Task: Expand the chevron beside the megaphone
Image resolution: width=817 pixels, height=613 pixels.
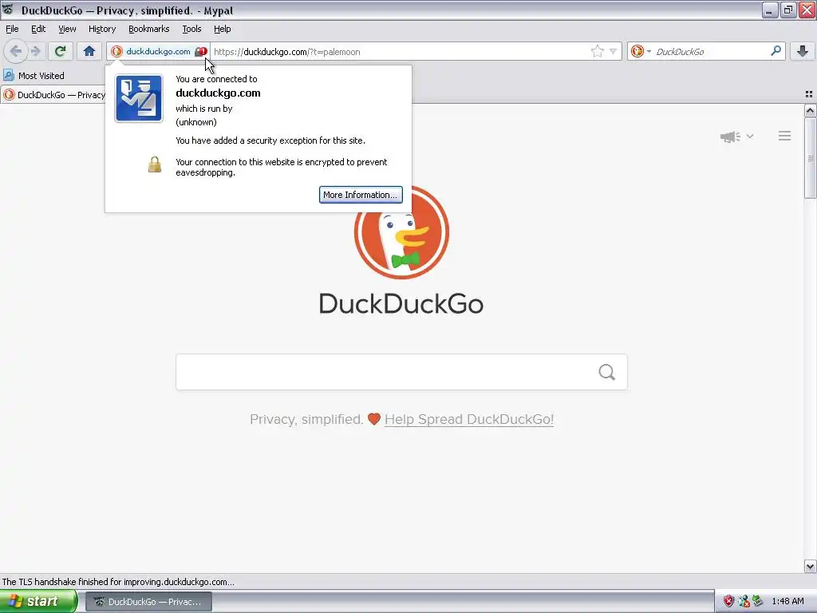Action: pyautogui.click(x=750, y=136)
